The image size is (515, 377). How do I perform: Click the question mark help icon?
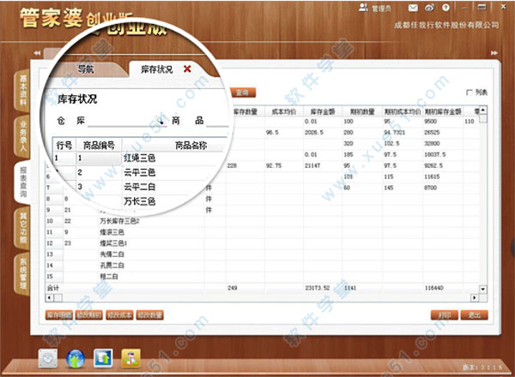(445, 8)
